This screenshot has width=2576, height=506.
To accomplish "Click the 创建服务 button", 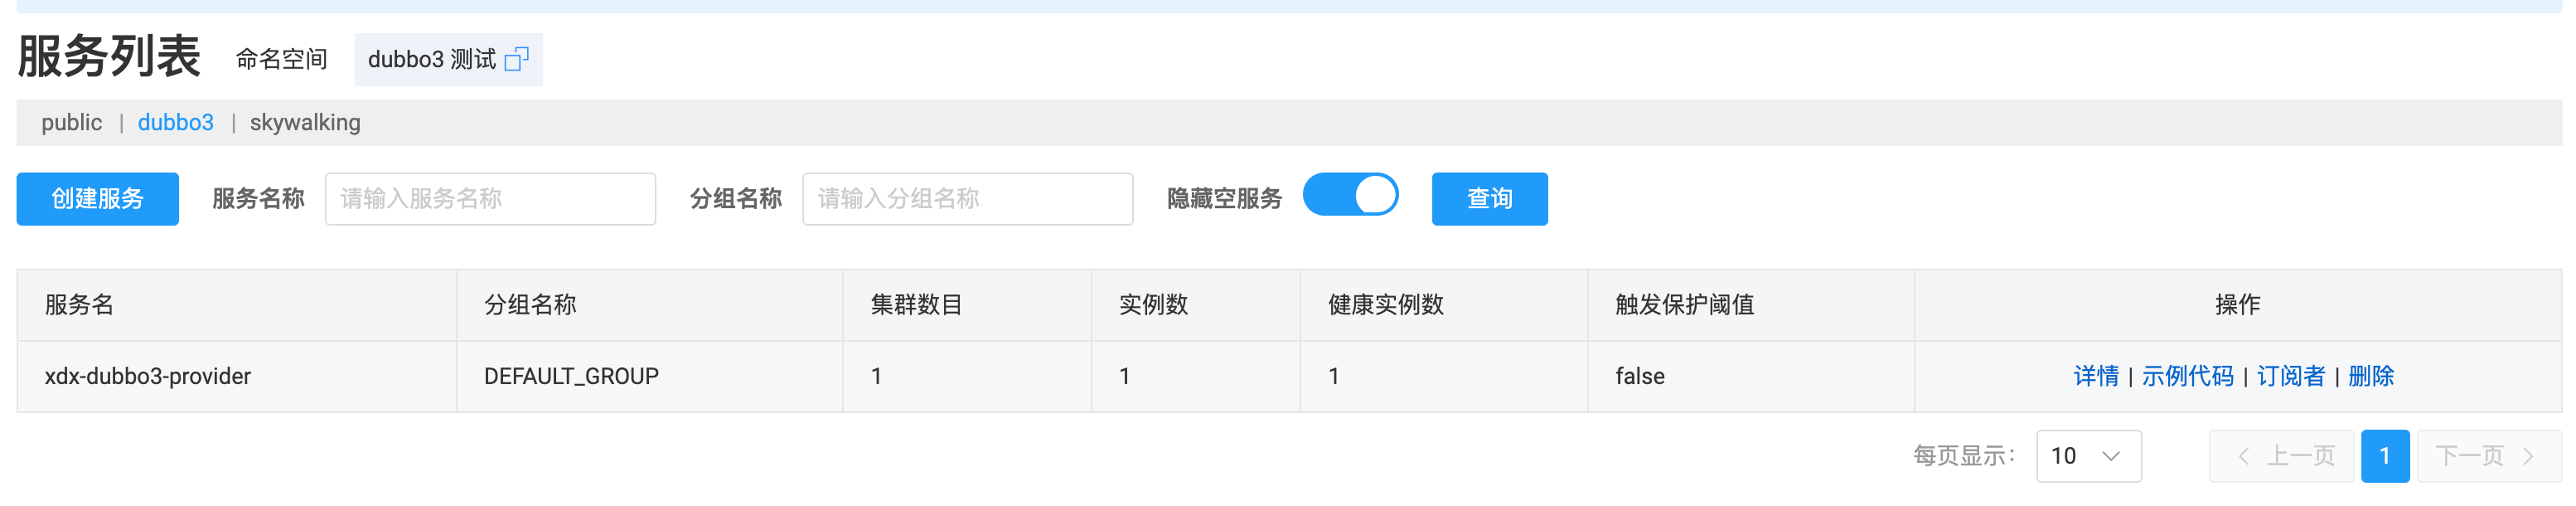I will click(x=97, y=198).
